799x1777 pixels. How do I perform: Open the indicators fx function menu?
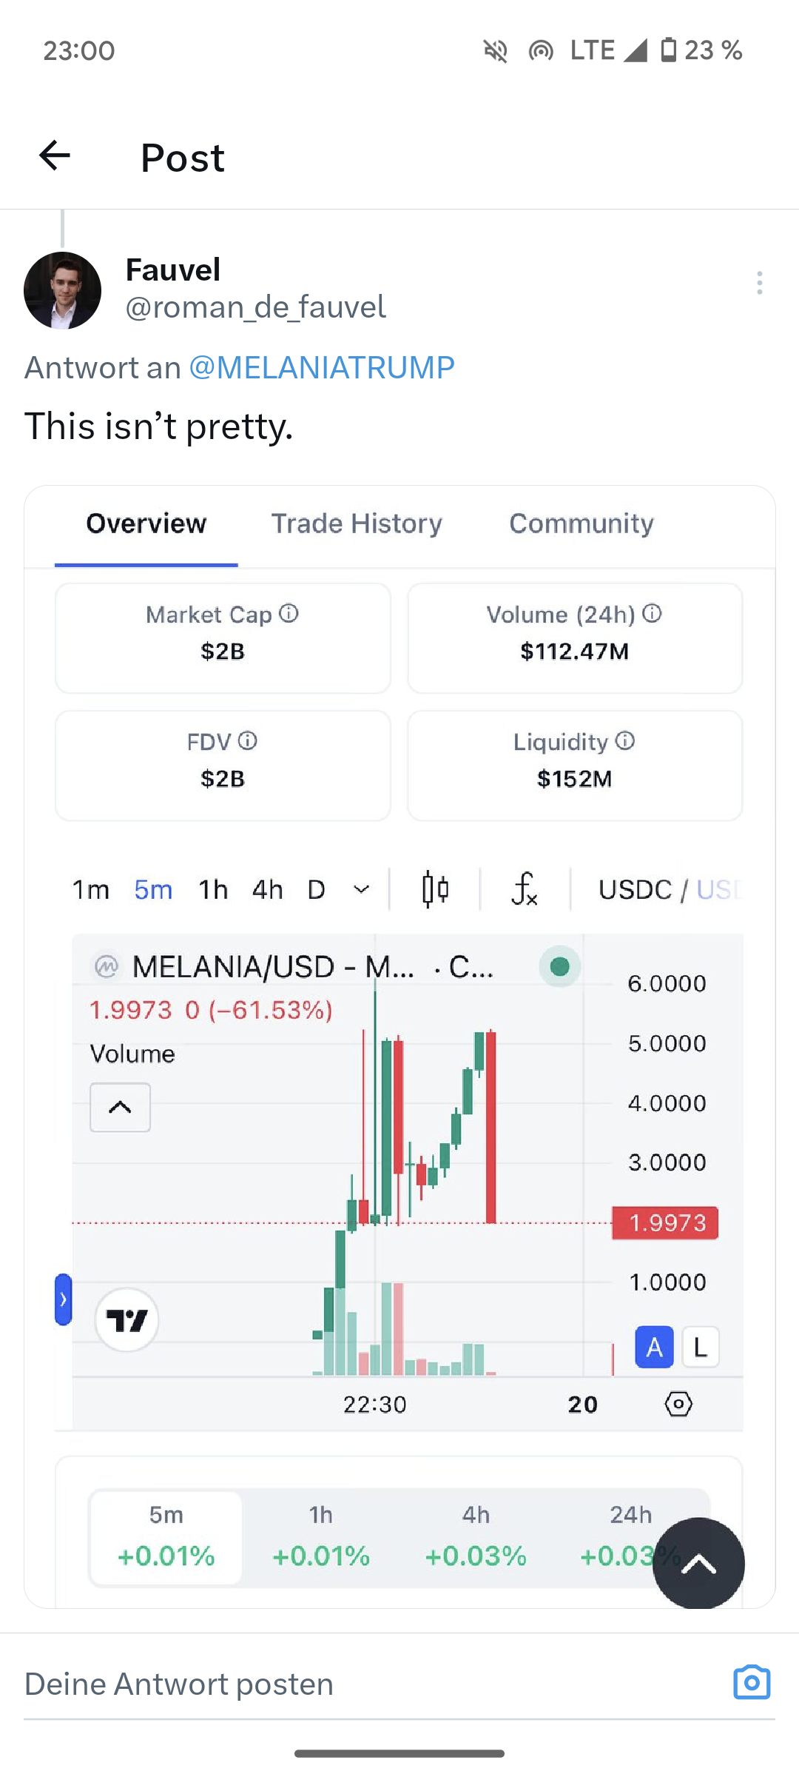pyautogui.click(x=525, y=888)
